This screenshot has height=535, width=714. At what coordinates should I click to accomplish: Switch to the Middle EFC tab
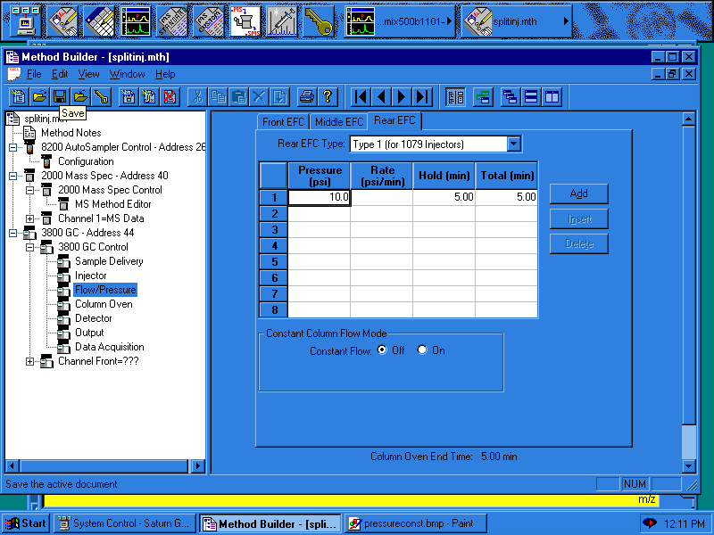click(x=339, y=122)
